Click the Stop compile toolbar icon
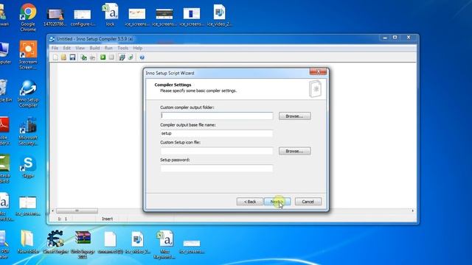The height and width of the screenshot is (265, 472). coord(93,57)
